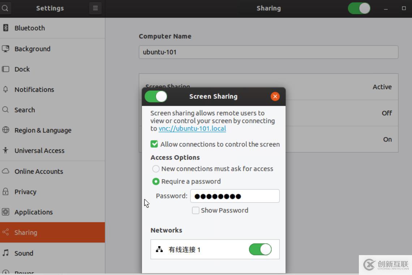
Task: Click the Notifications bell icon
Action: (5, 89)
